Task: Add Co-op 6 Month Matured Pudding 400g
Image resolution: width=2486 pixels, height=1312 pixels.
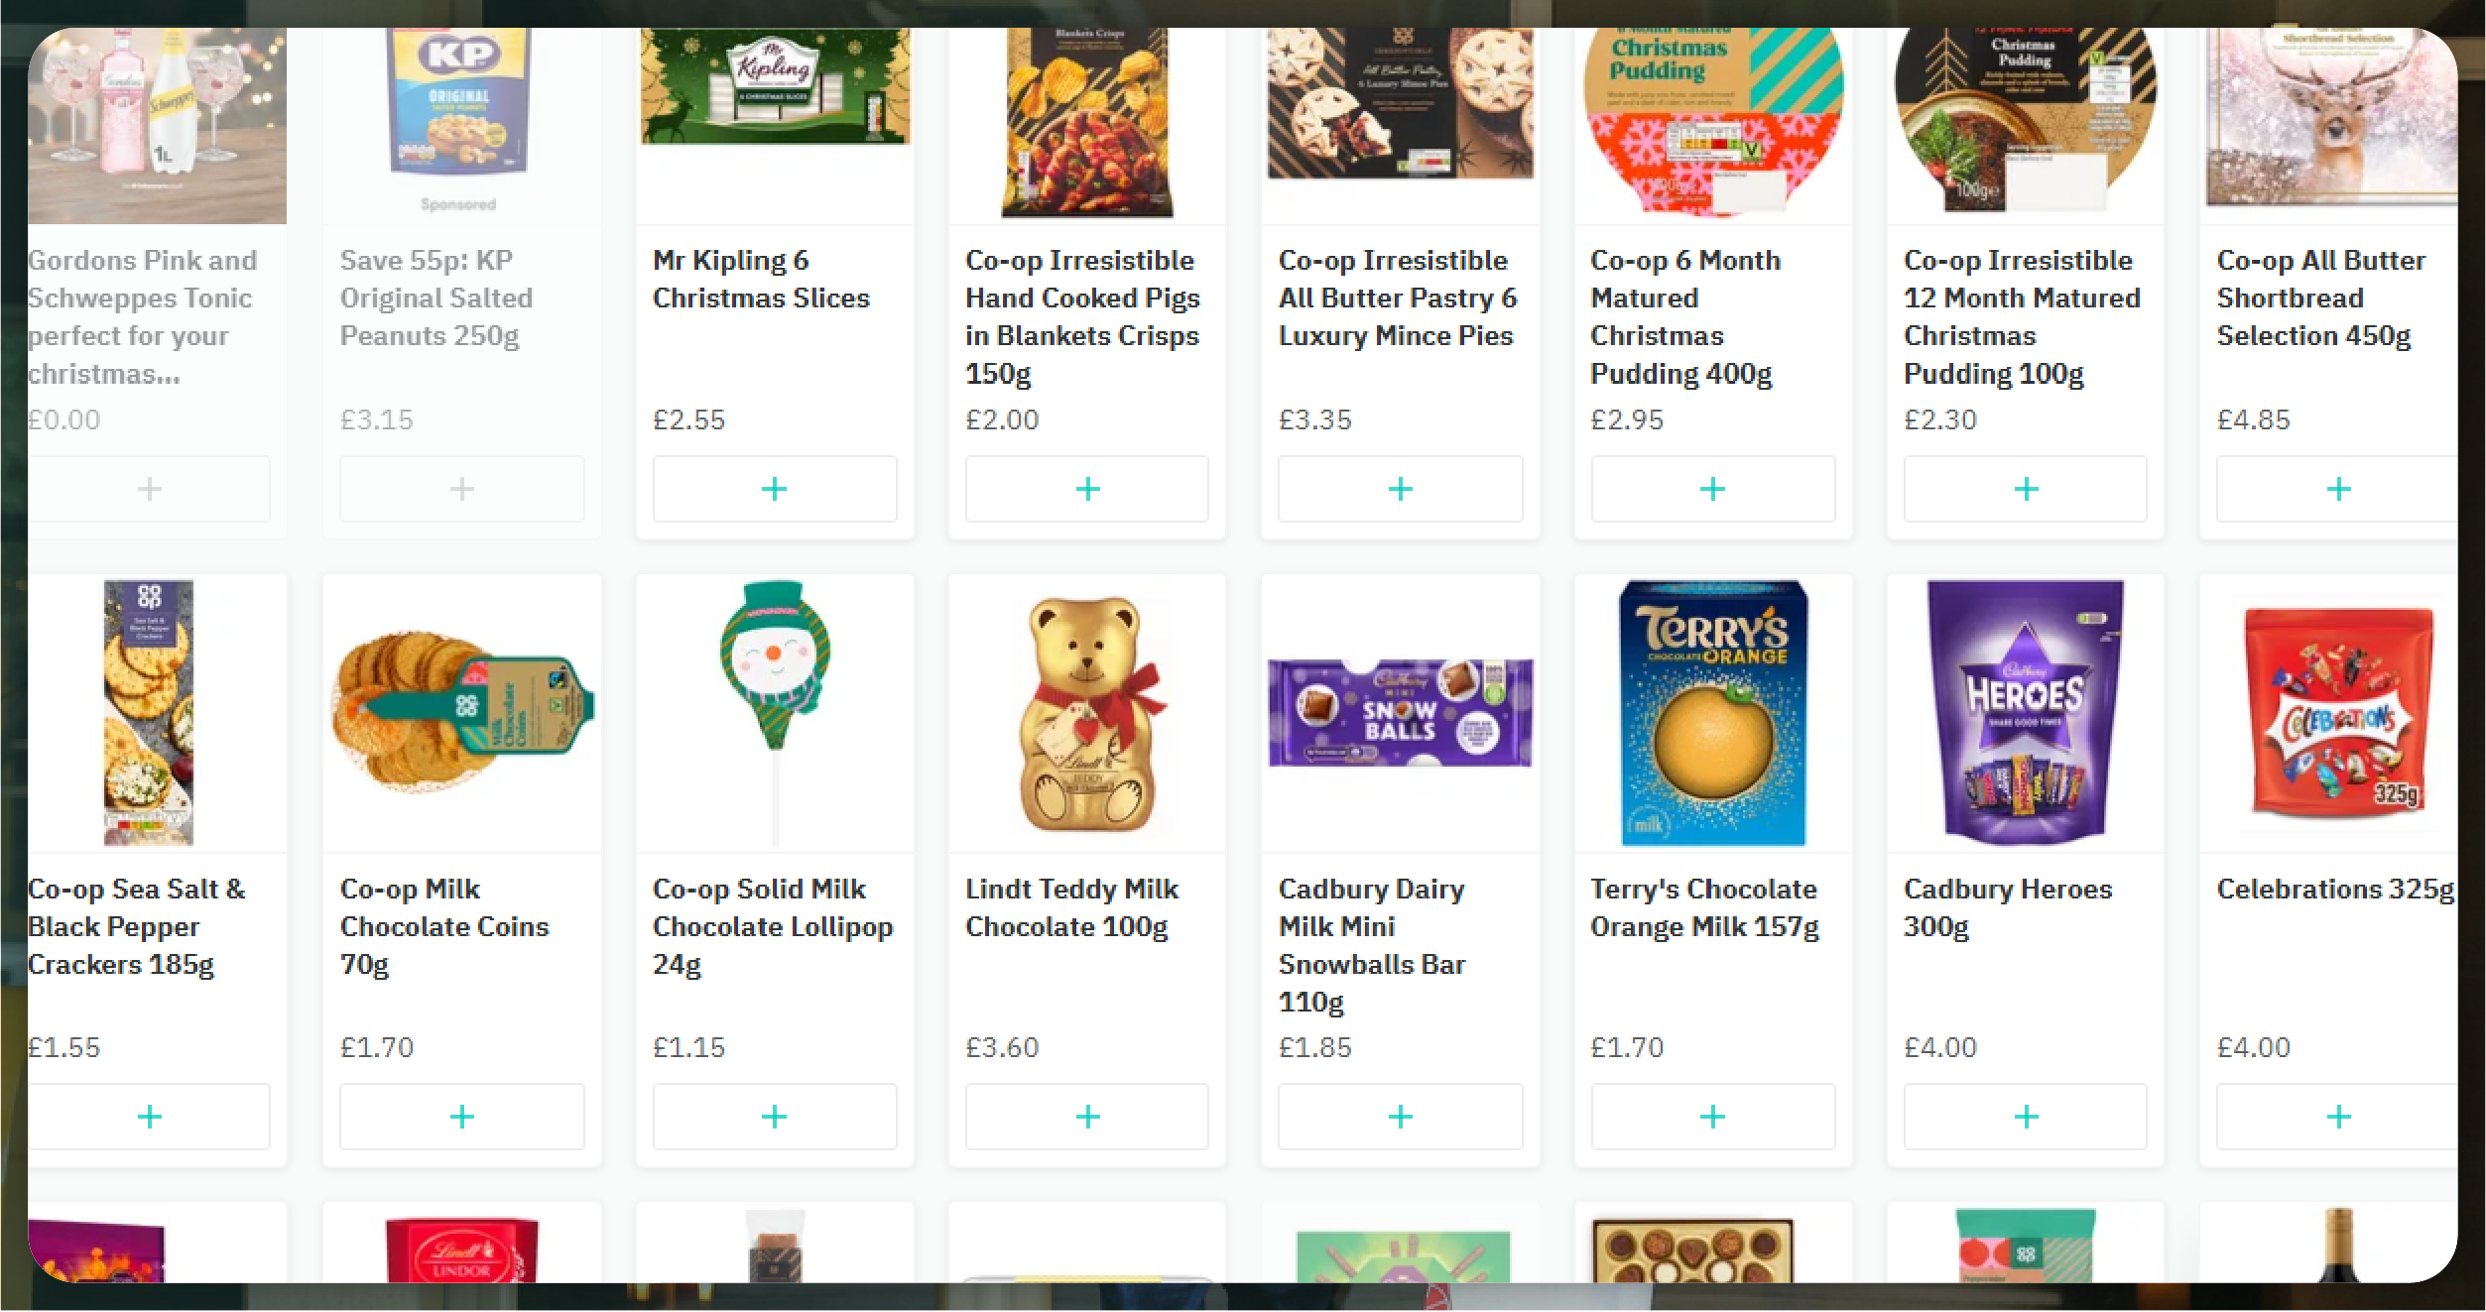Action: 1713,489
